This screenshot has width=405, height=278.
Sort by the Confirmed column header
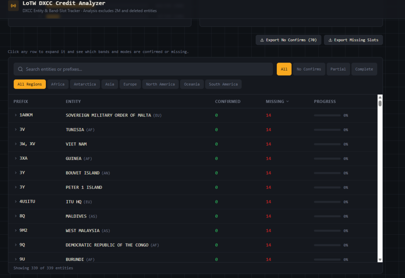point(227,102)
